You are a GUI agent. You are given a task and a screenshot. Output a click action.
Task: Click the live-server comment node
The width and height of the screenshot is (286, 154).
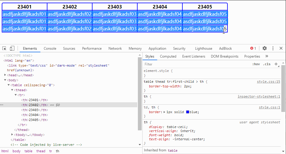(x=46, y=145)
